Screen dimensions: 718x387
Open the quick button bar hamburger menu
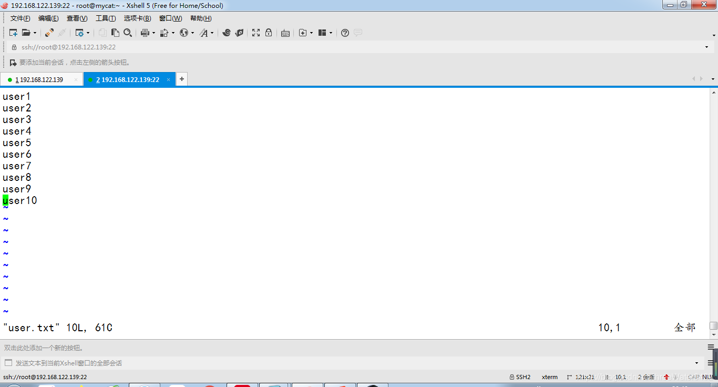tap(711, 348)
